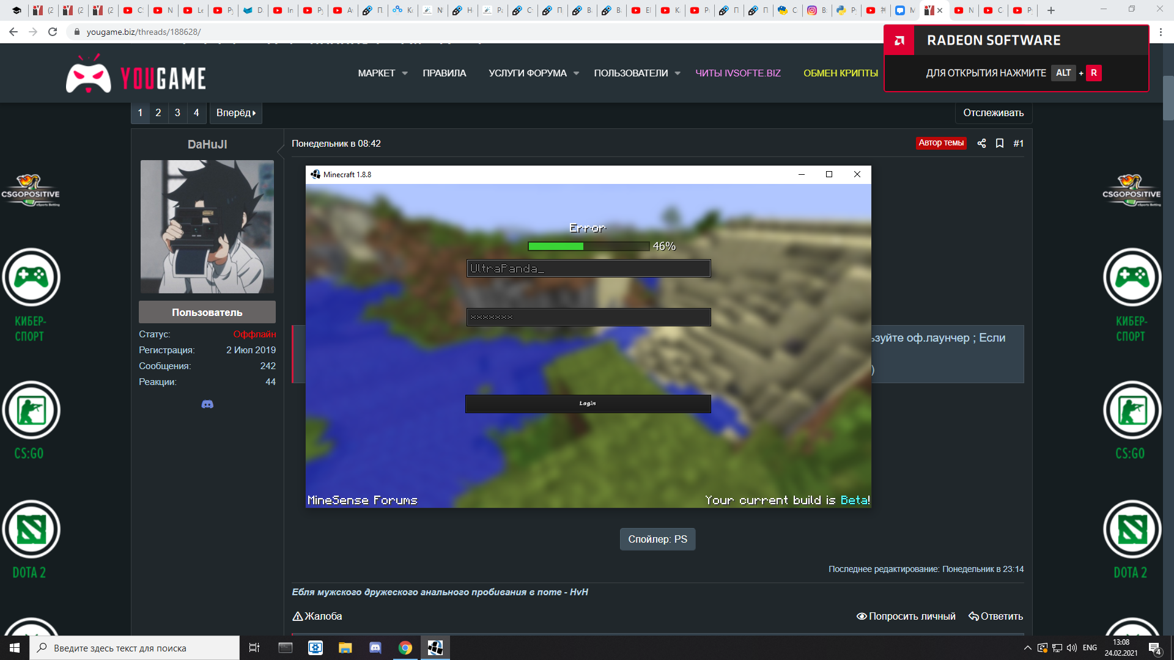Select page 1 in pagination
The height and width of the screenshot is (660, 1174).
point(140,112)
